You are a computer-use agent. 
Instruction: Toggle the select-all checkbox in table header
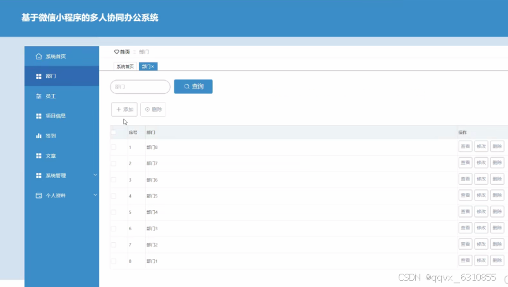click(114, 132)
